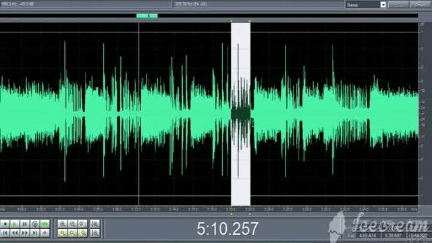Click the circled Play to End button
The width and height of the screenshot is (432, 243).
[x=34, y=224]
